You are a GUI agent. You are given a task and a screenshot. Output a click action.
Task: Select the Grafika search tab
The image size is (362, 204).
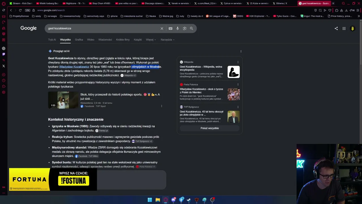[79, 40]
